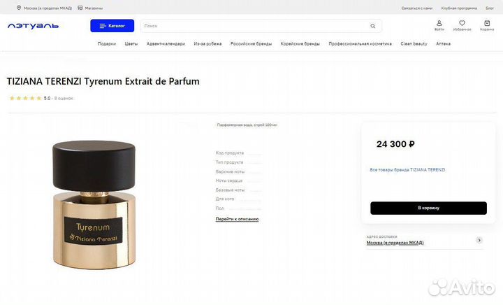503x305 pixels.
Task: Click the Tyrenum perfume bottle image
Action: (x=94, y=204)
